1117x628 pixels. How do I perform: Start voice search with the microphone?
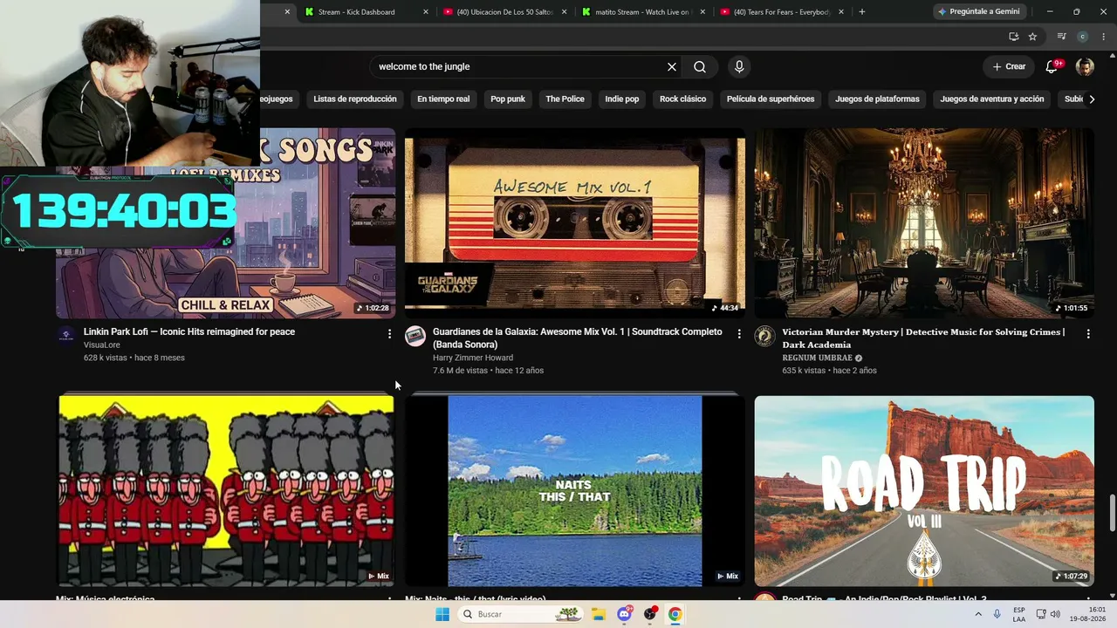pyautogui.click(x=739, y=67)
